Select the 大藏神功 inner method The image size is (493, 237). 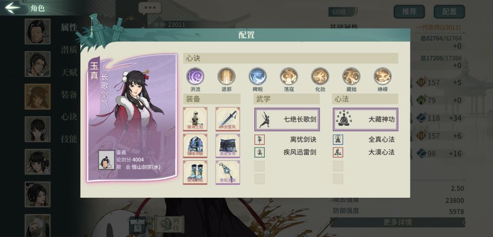(x=366, y=119)
